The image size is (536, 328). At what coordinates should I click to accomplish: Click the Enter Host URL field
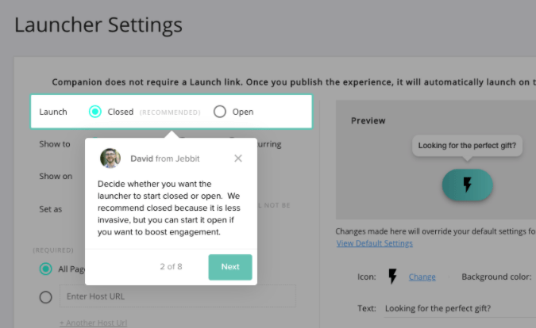click(177, 296)
